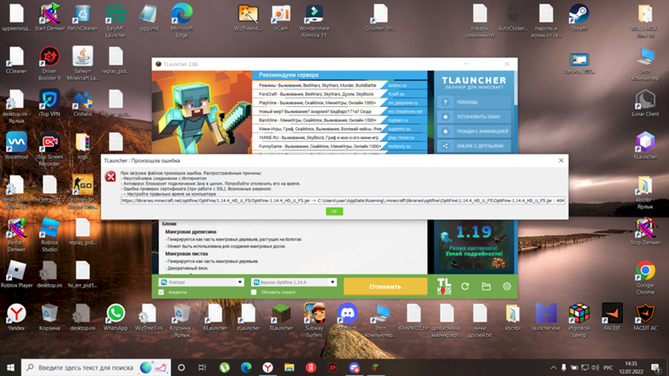Select the Google Chrome desktop icon
This screenshot has height=376, width=669.
[x=645, y=277]
